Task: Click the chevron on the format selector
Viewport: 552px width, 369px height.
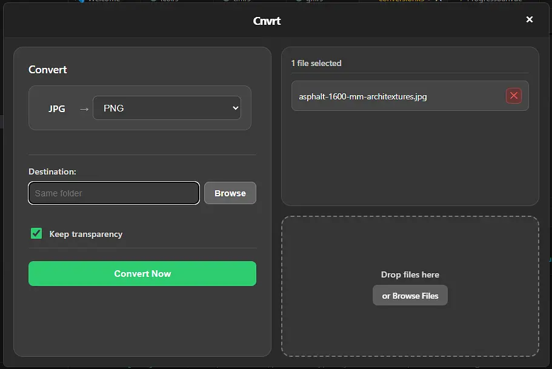Action: coord(235,108)
